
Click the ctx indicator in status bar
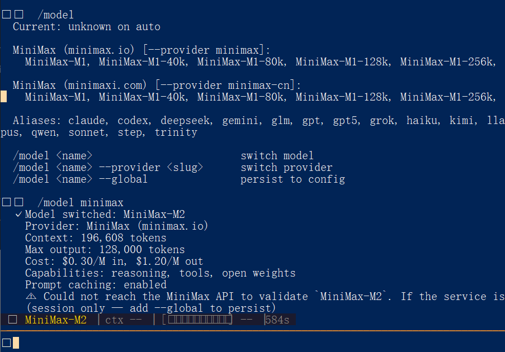[x=120, y=320]
